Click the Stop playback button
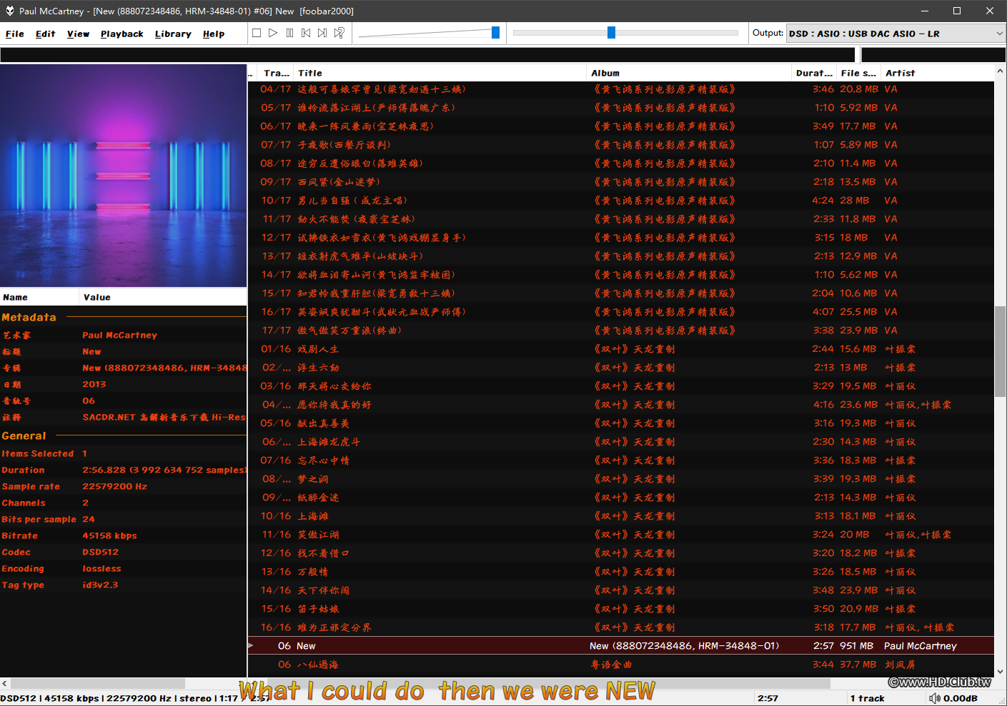 pos(257,33)
